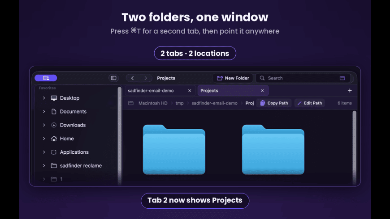Viewport: 390px width, 219px height.
Task: Select Downloads label in Favorites
Action: pyautogui.click(x=73, y=125)
